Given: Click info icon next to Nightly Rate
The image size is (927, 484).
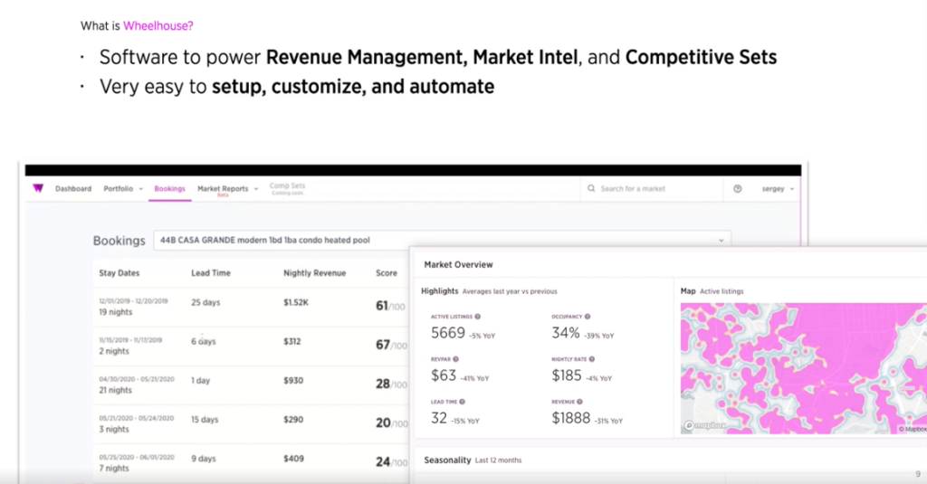Looking at the screenshot, I should pyautogui.click(x=592, y=359).
